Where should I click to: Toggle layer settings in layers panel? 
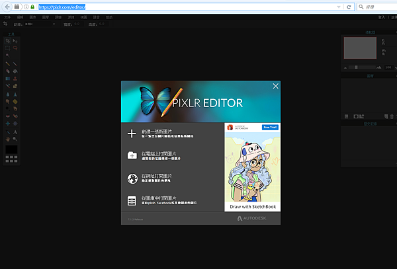pos(346,116)
